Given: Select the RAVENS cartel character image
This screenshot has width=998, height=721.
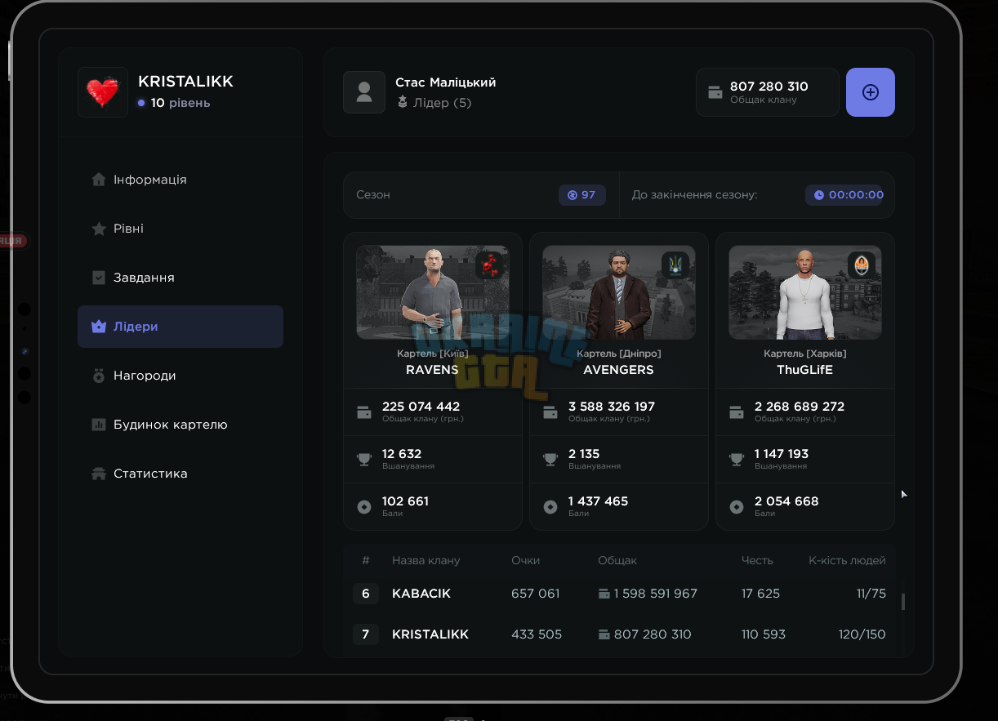Looking at the screenshot, I should (433, 292).
